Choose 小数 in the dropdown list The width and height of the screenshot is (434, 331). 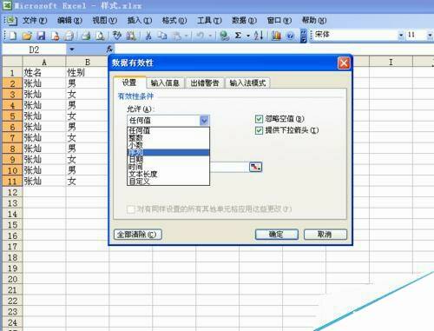click(x=168, y=145)
